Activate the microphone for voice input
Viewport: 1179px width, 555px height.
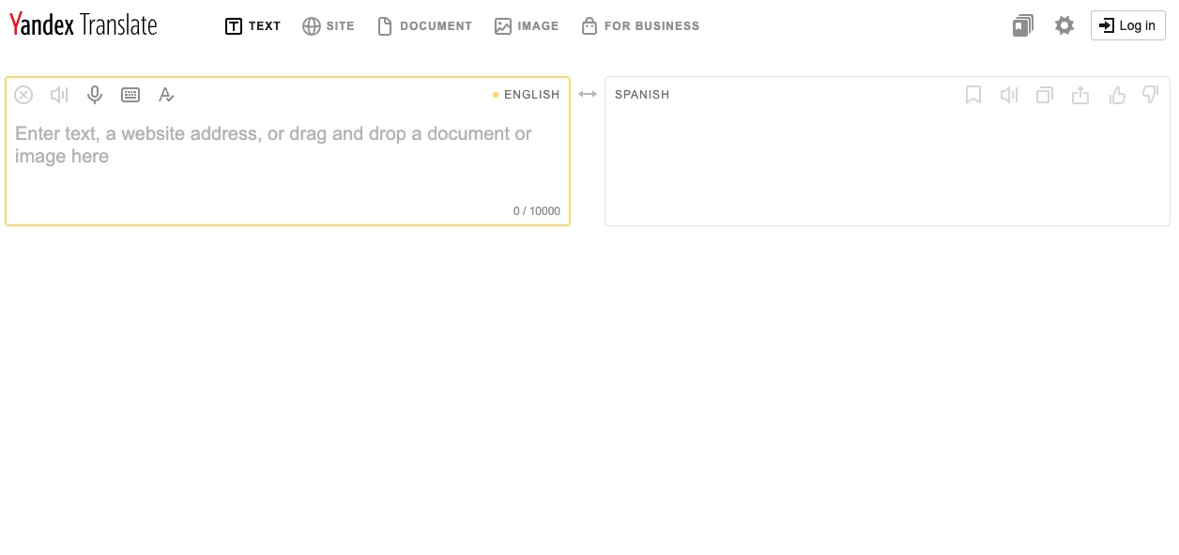tap(95, 95)
